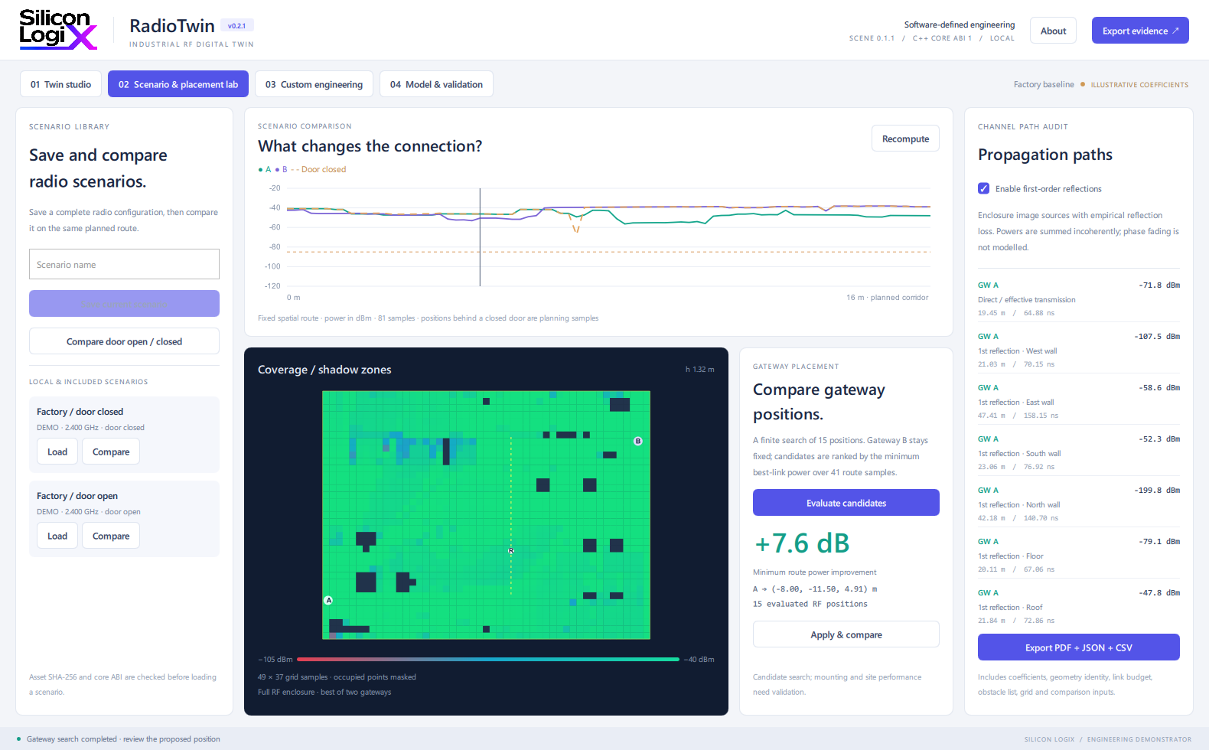Click the Factory baseline label
The image size is (1209, 750).
point(1044,85)
